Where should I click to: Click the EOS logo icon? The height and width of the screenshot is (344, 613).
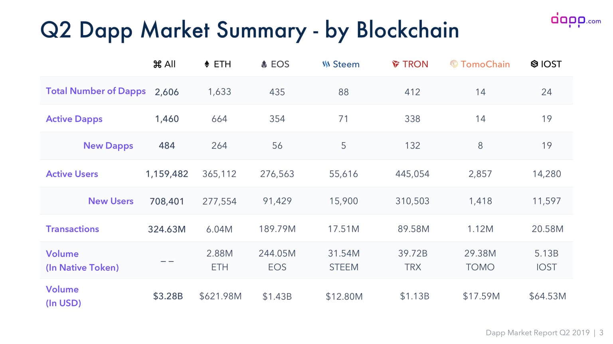[x=264, y=64]
